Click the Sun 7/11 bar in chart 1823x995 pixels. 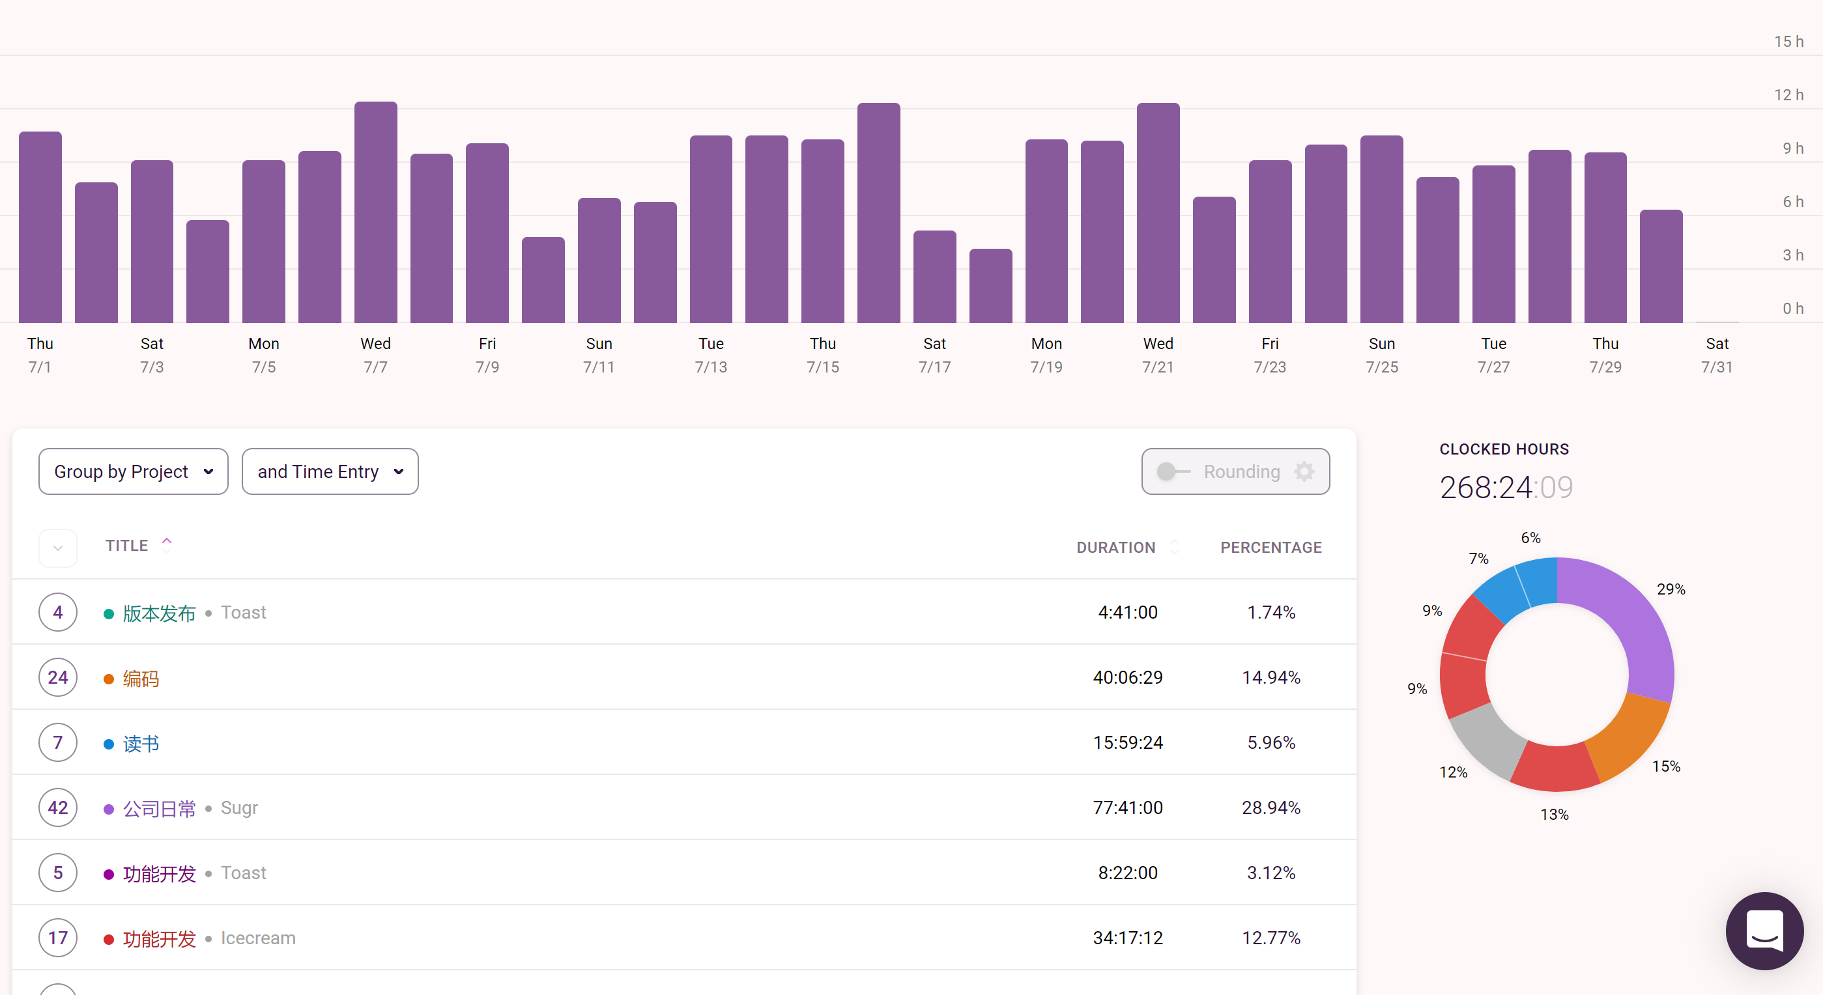(x=599, y=260)
